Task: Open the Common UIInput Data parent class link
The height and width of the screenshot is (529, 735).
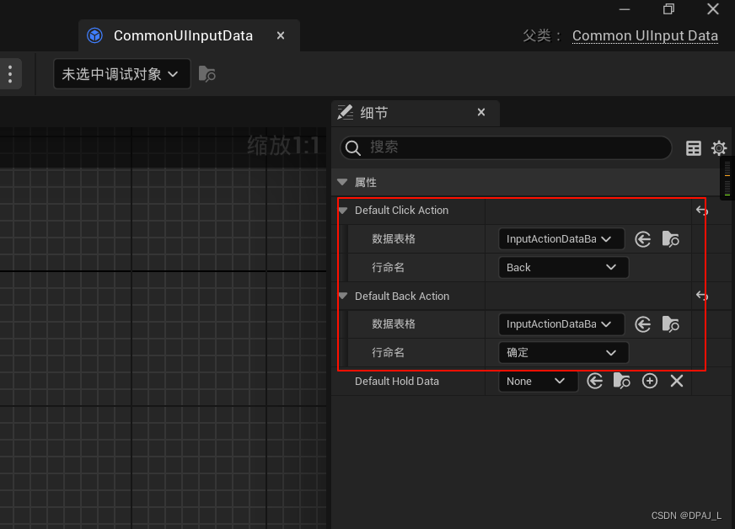Action: [x=645, y=35]
